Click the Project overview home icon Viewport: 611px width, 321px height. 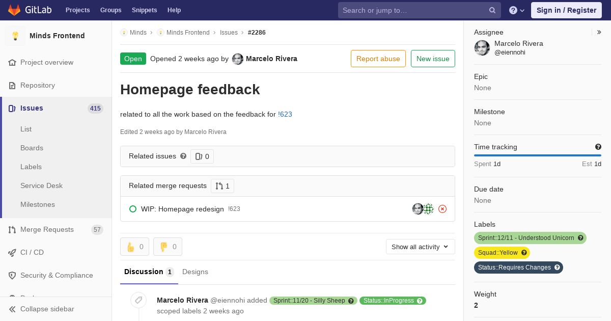point(12,62)
